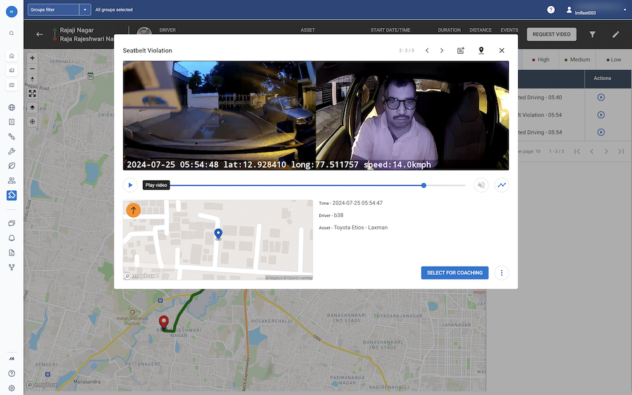
Task: Open the maintenance wrench icon in the sidebar
Action: tap(11, 151)
